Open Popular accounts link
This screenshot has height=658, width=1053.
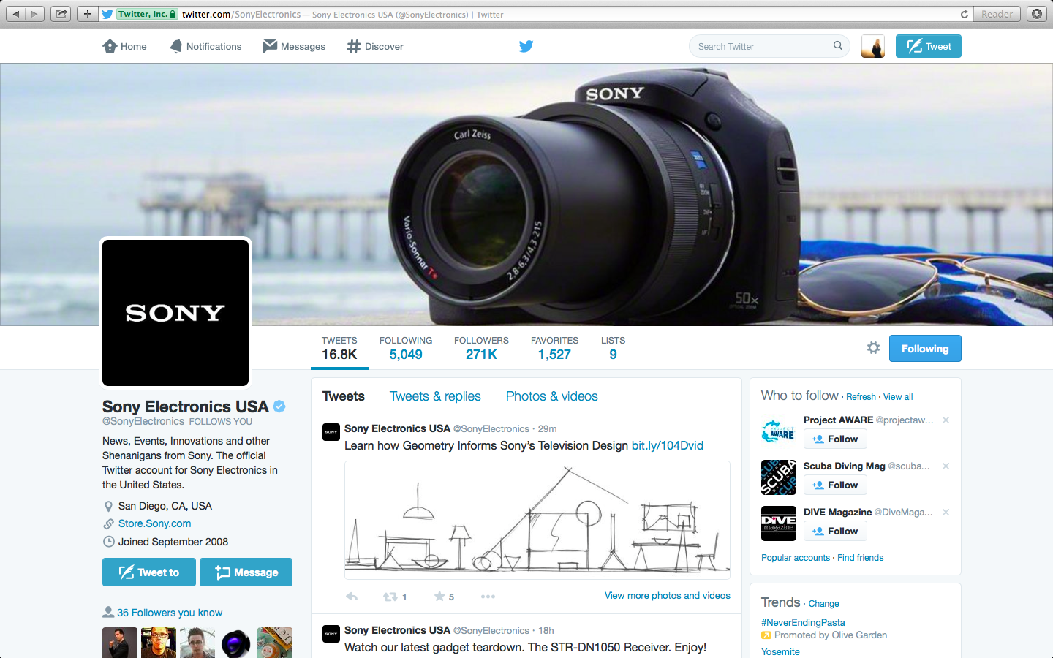(x=796, y=558)
